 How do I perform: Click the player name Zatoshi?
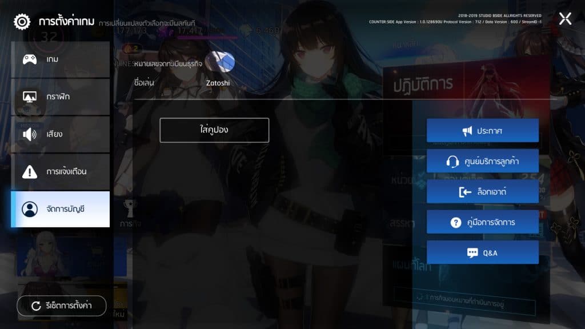218,83
